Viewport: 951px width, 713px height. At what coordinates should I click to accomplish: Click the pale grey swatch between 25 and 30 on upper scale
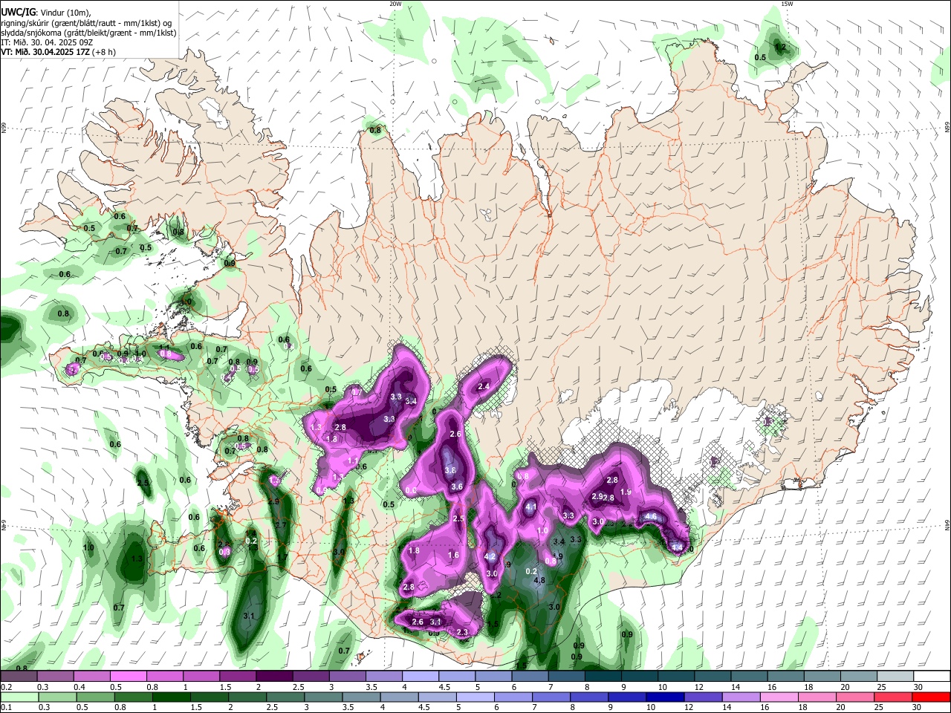pos(896,677)
